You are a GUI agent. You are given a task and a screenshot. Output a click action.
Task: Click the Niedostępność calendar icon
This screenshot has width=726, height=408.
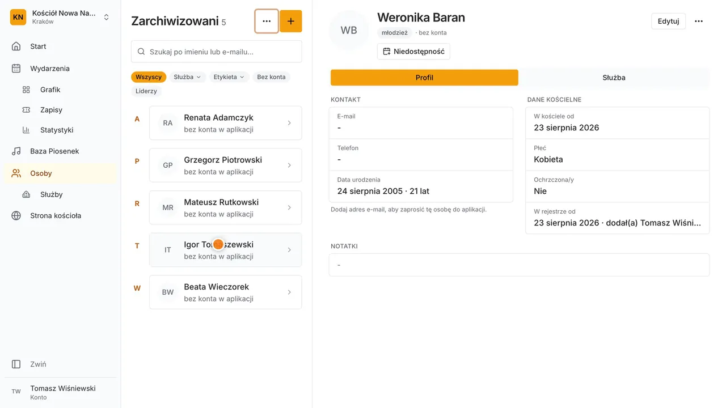point(387,52)
